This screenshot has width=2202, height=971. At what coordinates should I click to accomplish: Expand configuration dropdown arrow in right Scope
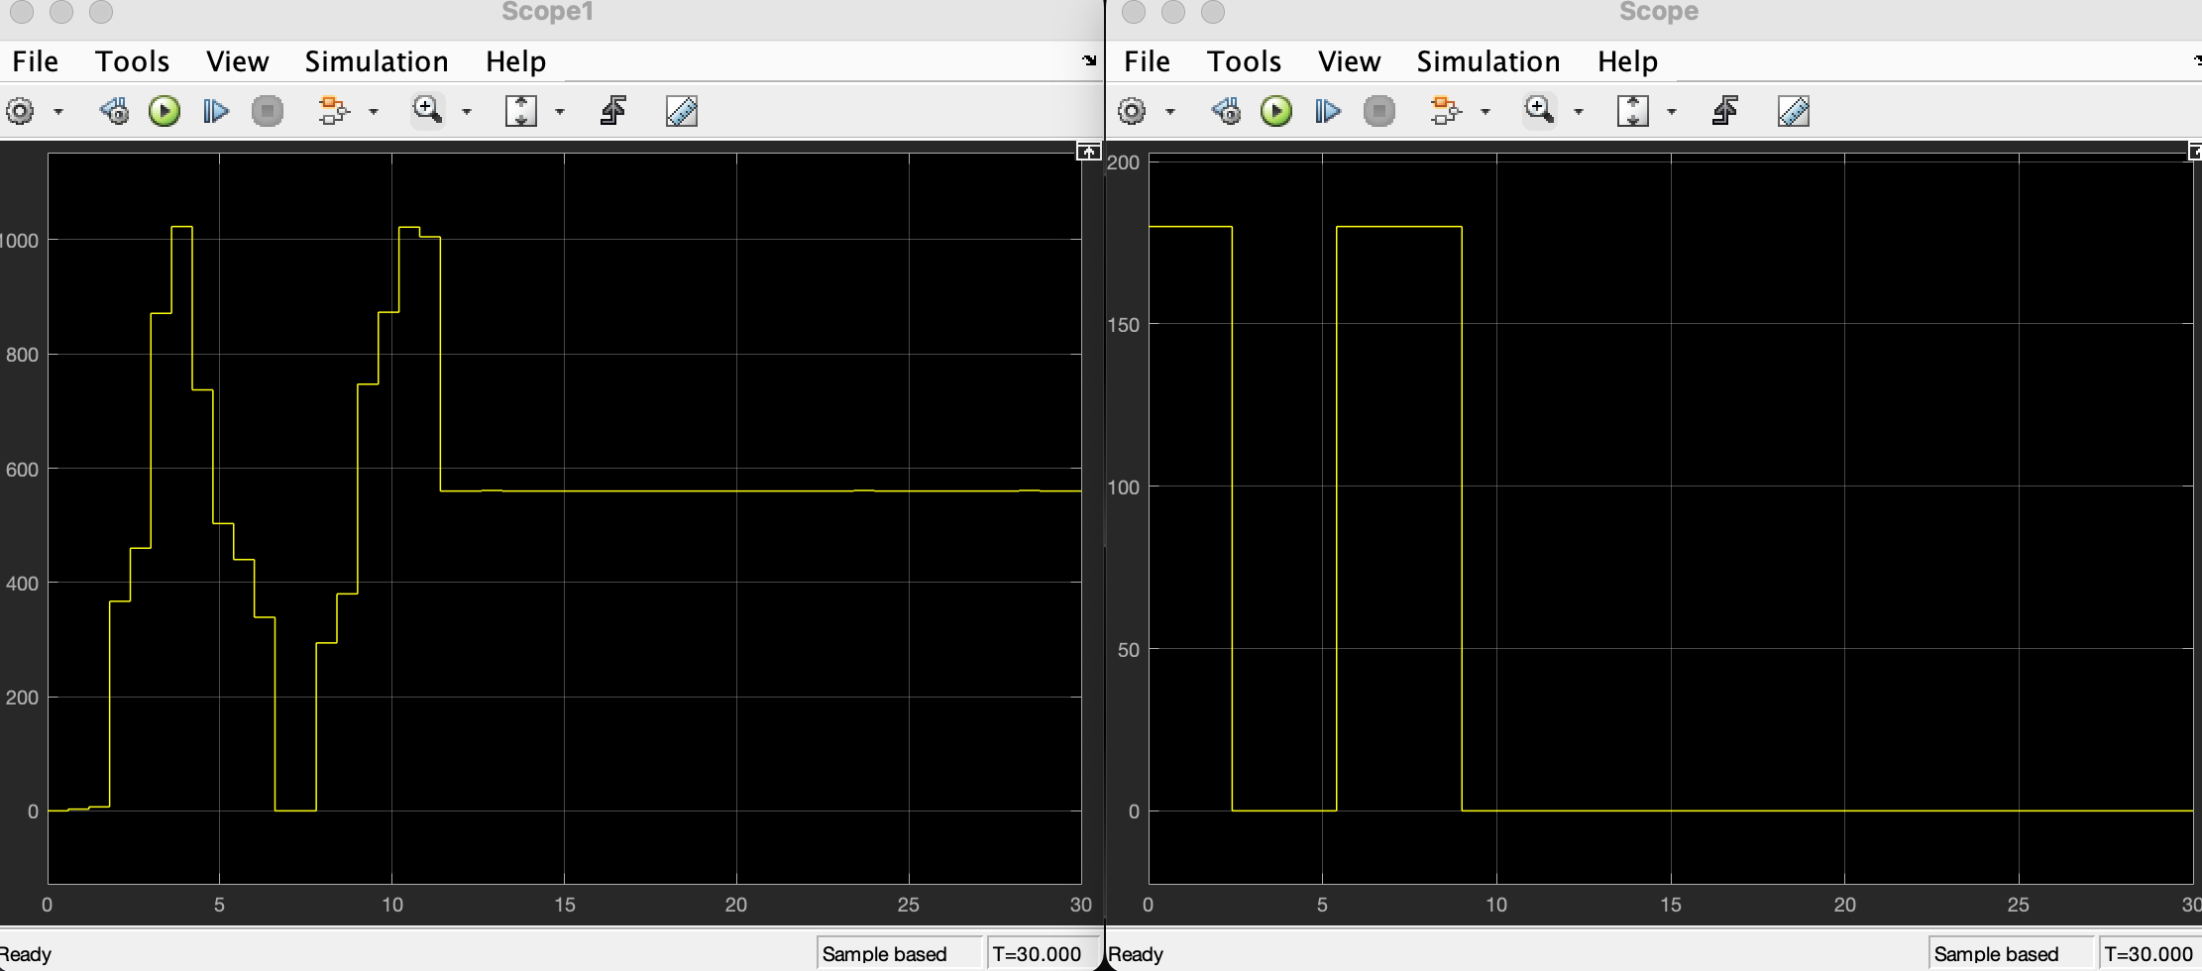[x=1170, y=112]
